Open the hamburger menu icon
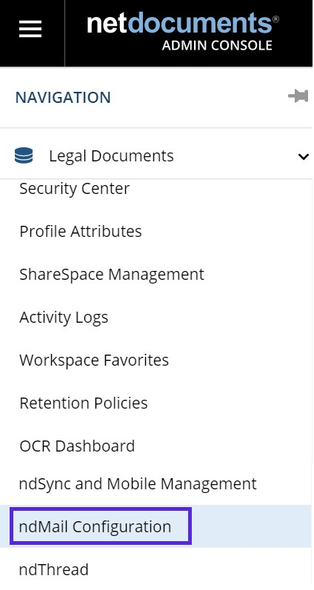 point(30,29)
